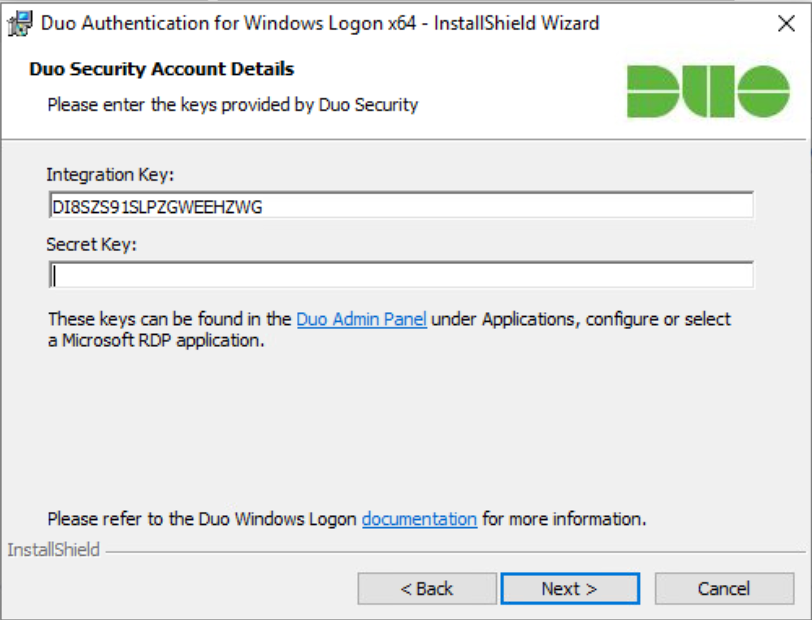Screen dimensions: 812x620
Task: Click the 'a Microsoft RDP application.' text
Action: [156, 341]
